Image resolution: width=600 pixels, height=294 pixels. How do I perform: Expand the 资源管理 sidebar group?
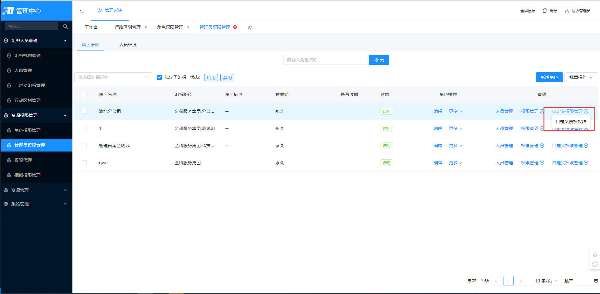click(36, 190)
